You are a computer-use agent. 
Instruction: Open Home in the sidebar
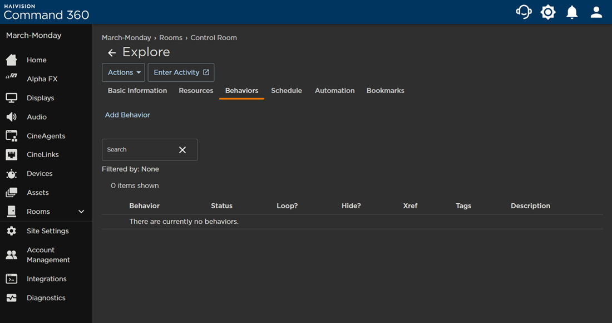point(37,60)
